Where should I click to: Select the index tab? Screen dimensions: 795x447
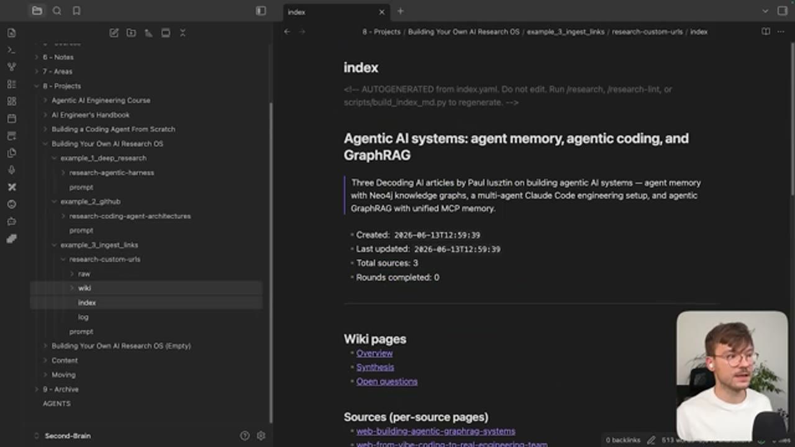[336, 12]
